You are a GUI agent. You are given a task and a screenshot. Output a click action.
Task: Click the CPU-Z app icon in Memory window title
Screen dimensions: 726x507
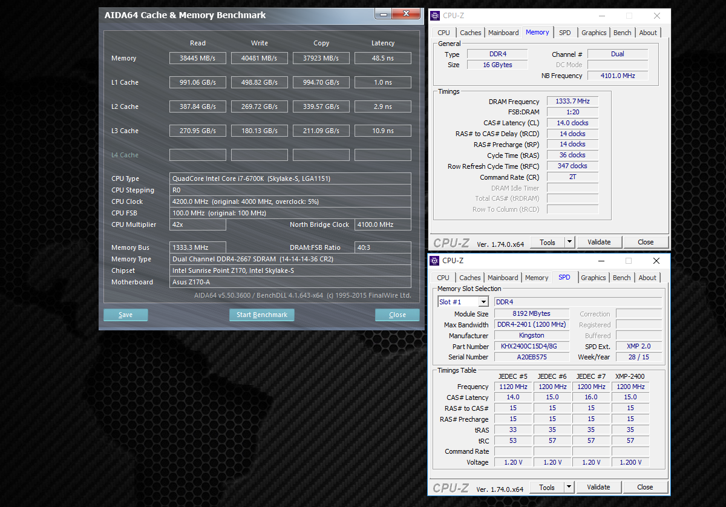tap(434, 16)
